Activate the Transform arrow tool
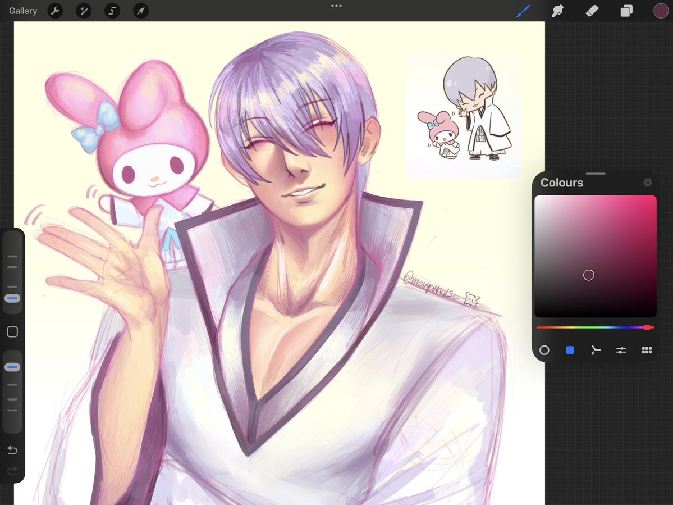The width and height of the screenshot is (673, 505). click(141, 11)
